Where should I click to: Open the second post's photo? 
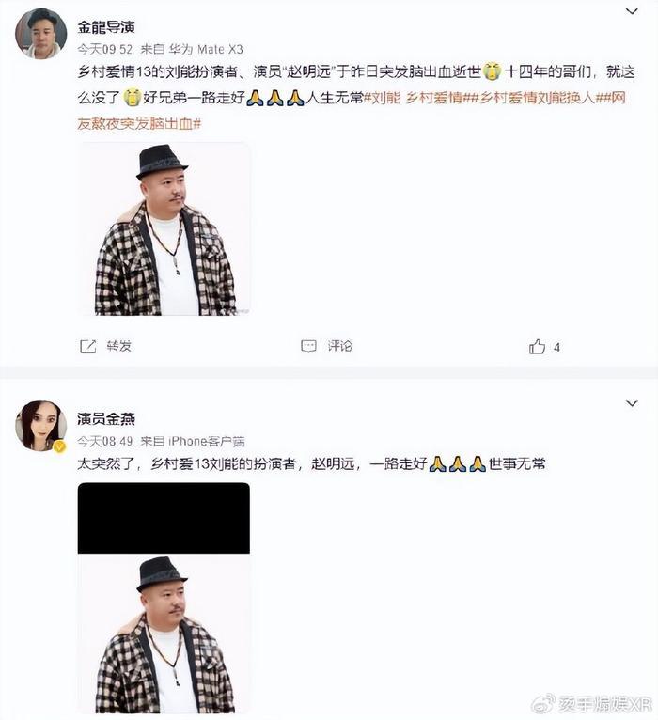click(x=164, y=599)
